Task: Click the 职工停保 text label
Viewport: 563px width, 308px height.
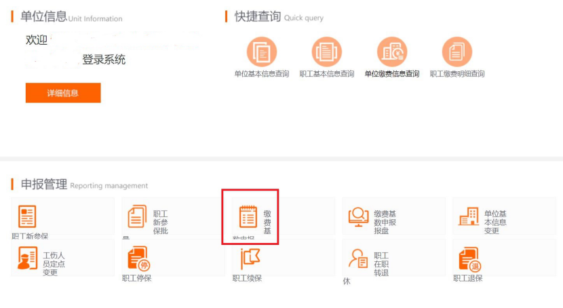Action: tap(137, 278)
